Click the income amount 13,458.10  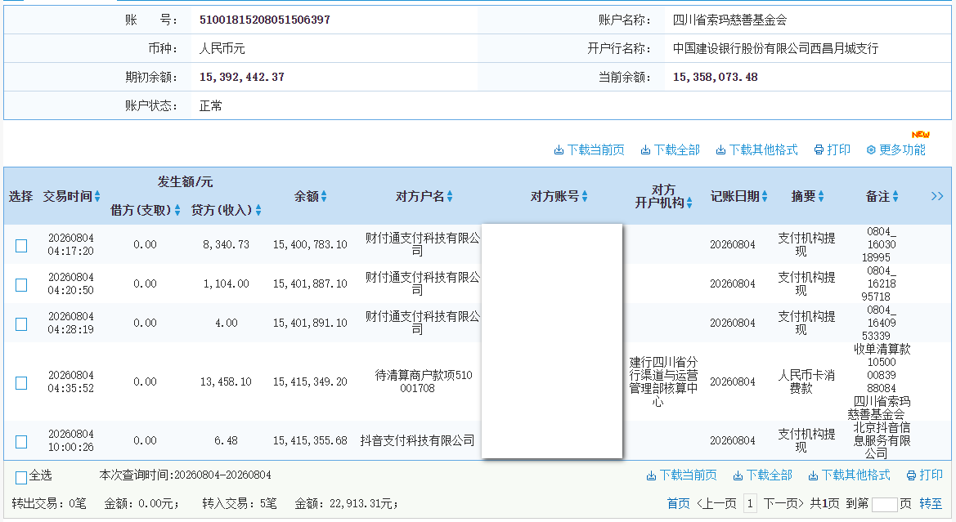[x=226, y=382]
